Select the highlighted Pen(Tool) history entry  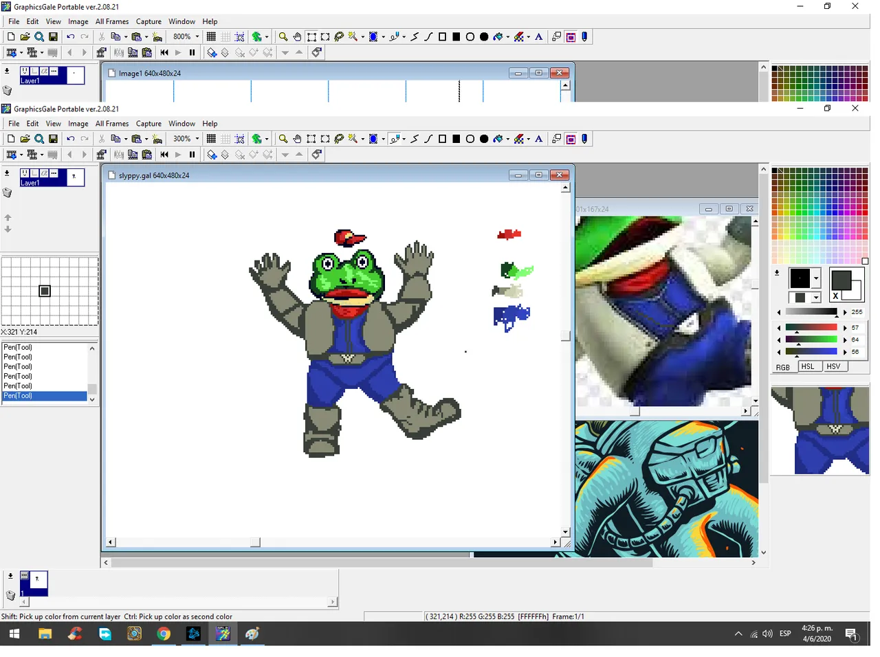45,396
